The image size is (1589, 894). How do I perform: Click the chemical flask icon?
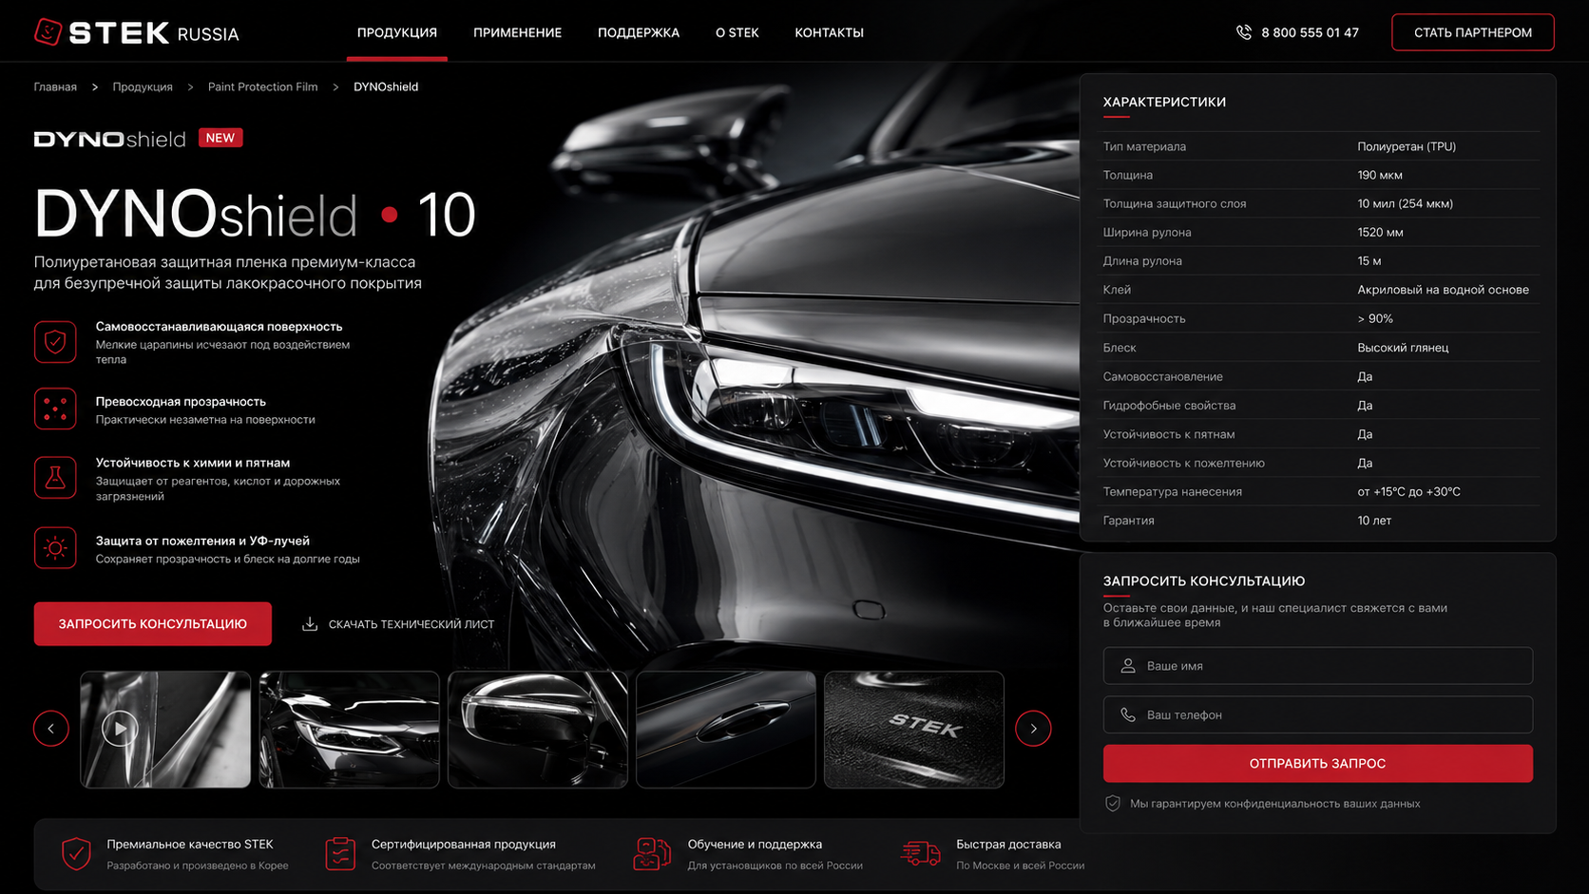(x=55, y=478)
